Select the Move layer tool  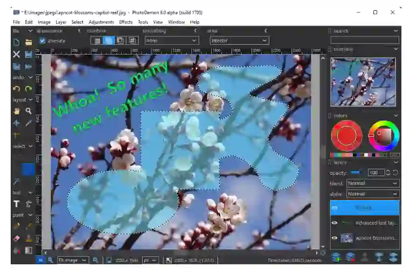click(16, 123)
